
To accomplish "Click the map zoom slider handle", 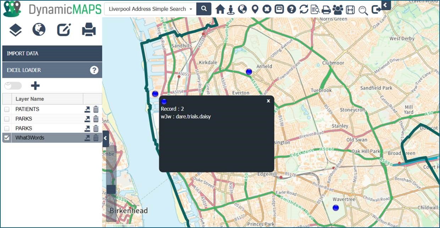I will [x=111, y=189].
